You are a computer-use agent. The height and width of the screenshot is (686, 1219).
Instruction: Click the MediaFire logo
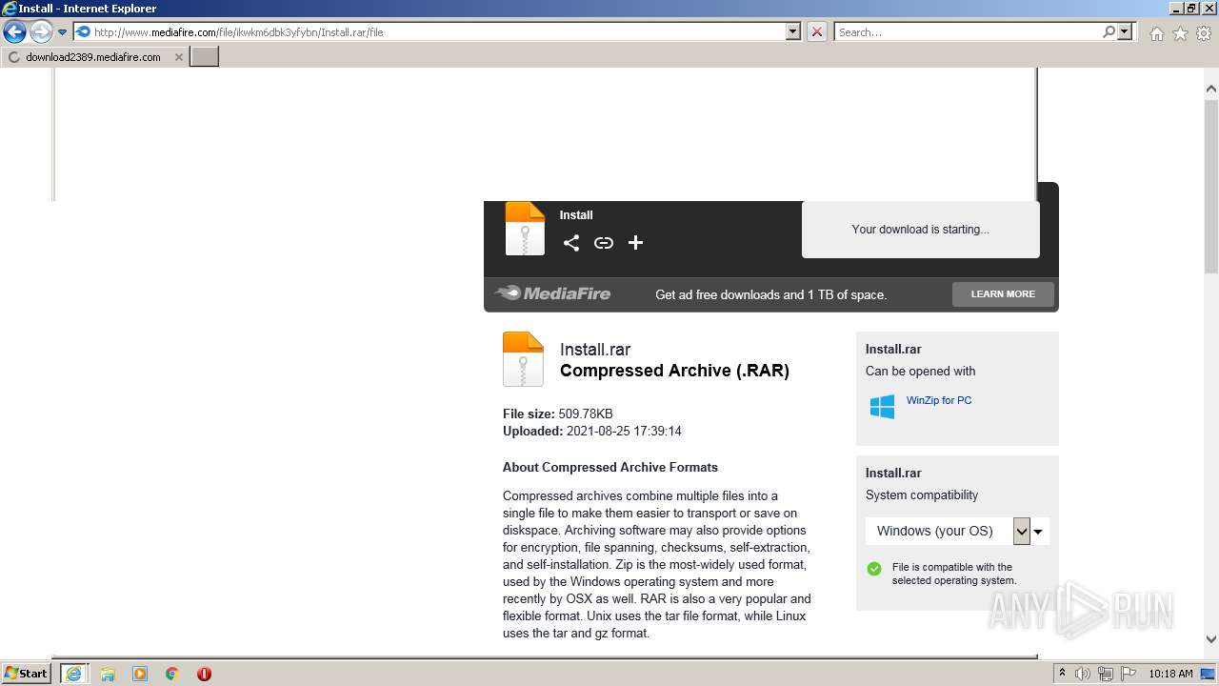click(x=553, y=293)
